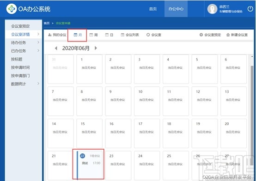Select day 1 calendar cell
The height and width of the screenshot is (181, 256).
[89, 69]
